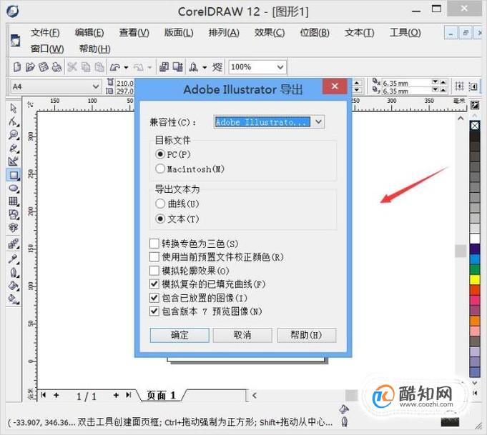This screenshot has width=487, height=435.
Task: Uncheck 模拟复杂的已填充曲线(F) checkbox
Action: pyautogui.click(x=154, y=284)
